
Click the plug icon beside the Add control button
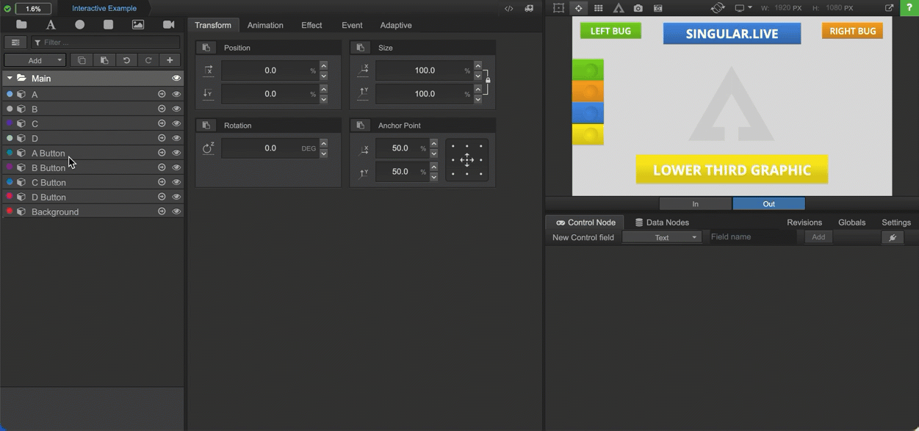tap(892, 237)
